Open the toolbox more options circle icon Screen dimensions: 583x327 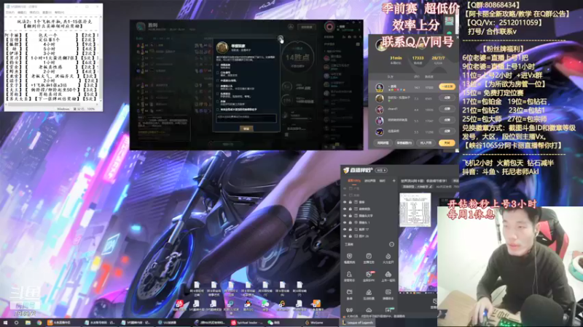pyautogui.click(x=391, y=244)
